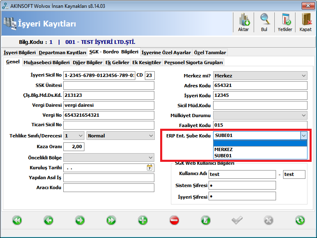Screen dimensions: 317x238
Task: Open Departman Kayıtları tab
Action: [62, 53]
